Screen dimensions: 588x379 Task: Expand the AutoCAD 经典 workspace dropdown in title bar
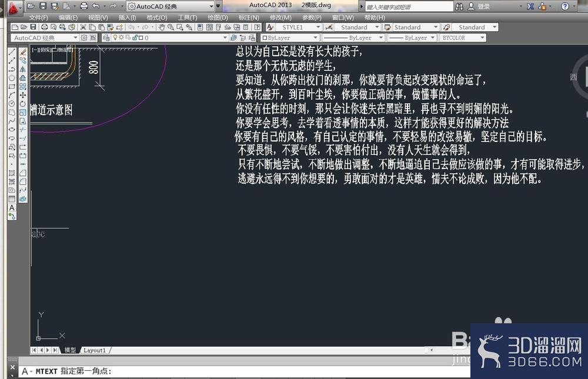tap(211, 6)
